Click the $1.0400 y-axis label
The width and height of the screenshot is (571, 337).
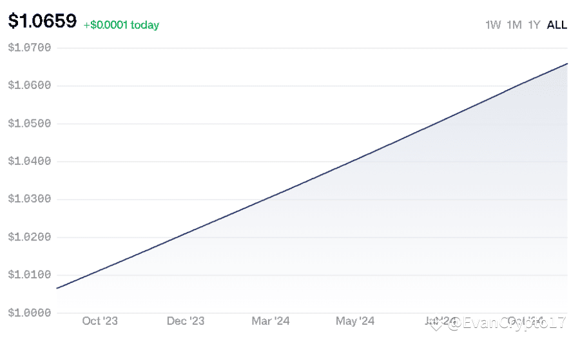[29, 161]
